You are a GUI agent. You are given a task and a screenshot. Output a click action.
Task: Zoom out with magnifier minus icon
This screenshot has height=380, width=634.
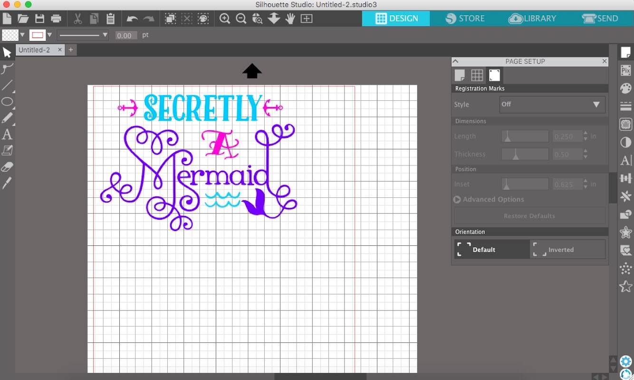(241, 19)
